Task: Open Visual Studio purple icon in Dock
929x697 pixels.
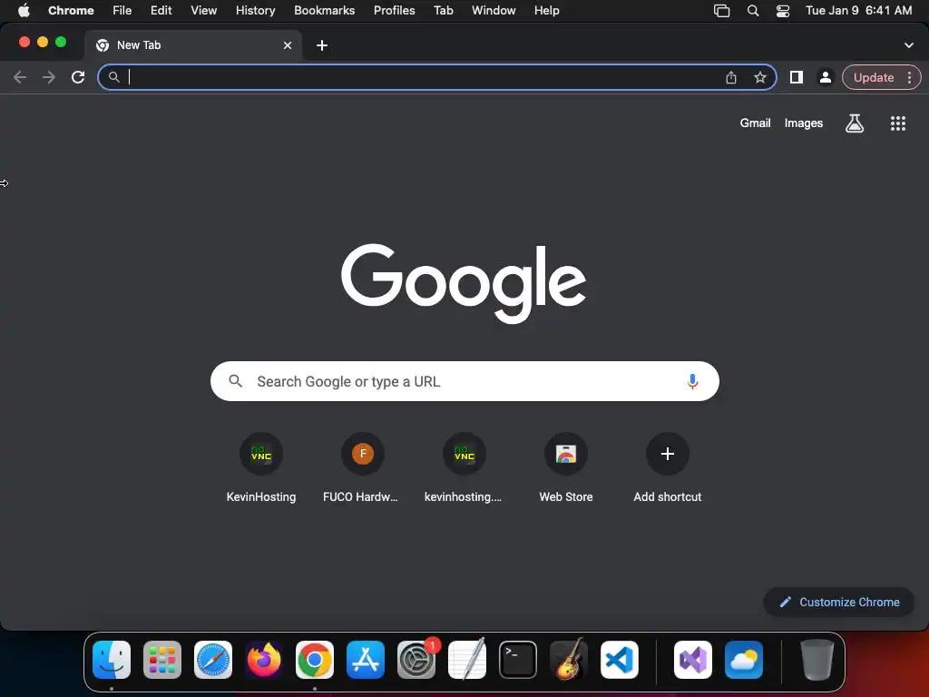Action: point(692,660)
